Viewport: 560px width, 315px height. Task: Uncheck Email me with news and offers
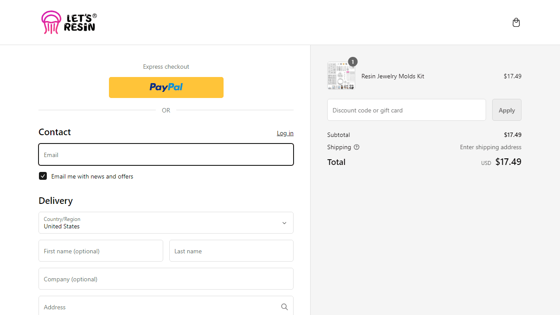click(43, 176)
